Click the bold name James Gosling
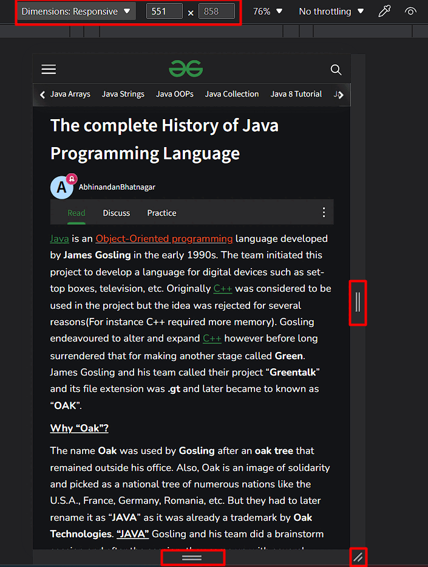The height and width of the screenshot is (567, 428). coord(97,255)
